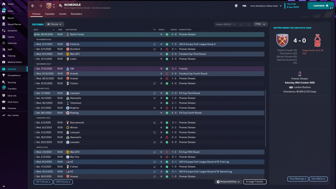Click the back navigation arrow
Image resolution: width=336 pixels, height=189 pixels.
(33, 6)
